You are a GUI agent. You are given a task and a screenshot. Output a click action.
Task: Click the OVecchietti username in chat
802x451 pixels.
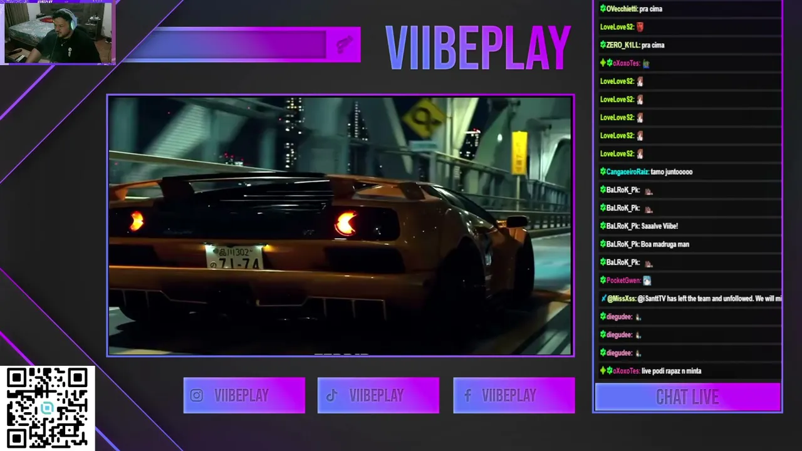[x=622, y=9]
